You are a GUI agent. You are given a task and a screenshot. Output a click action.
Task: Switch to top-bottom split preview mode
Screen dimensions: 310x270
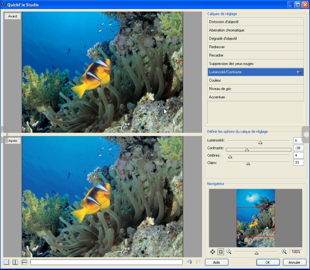point(24,262)
